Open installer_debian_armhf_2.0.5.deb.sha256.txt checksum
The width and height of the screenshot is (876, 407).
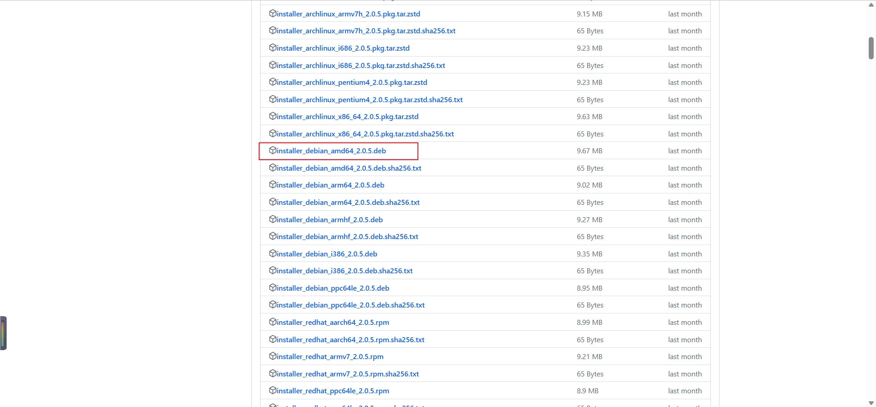347,237
